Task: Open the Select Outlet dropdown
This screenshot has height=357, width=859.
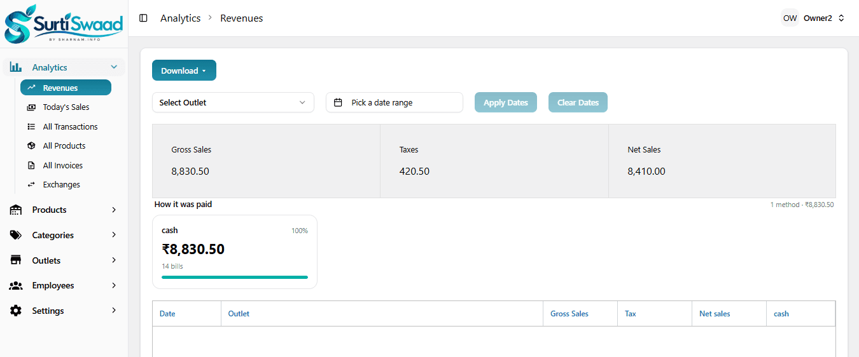Action: pos(233,102)
